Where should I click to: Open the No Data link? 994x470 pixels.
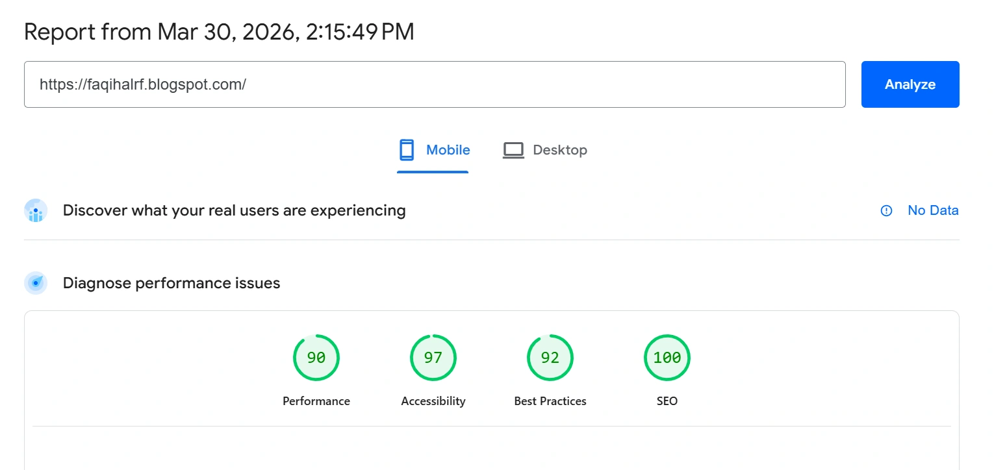pos(933,210)
